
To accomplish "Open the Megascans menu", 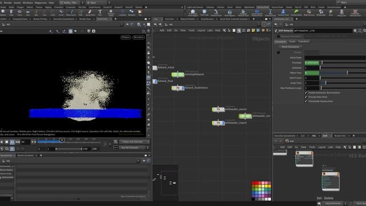I will click(41, 2).
